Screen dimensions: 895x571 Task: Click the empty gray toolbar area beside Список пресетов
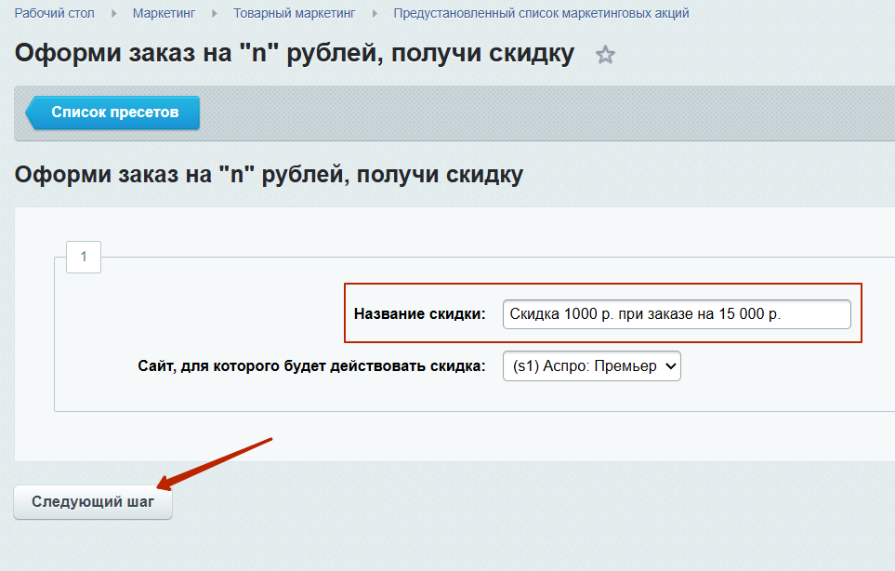539,113
